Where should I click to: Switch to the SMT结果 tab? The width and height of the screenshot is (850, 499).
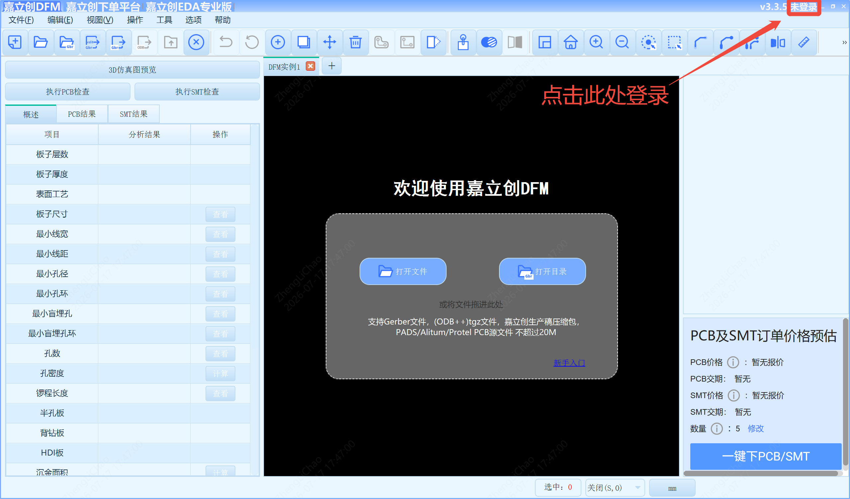(133, 114)
